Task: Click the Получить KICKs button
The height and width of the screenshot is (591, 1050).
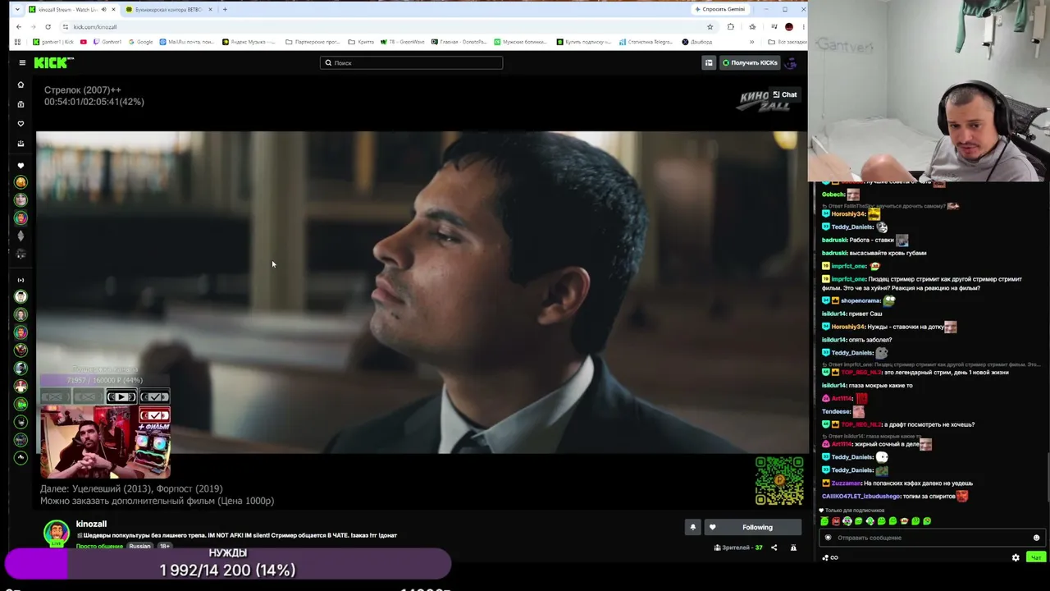Action: (x=750, y=62)
